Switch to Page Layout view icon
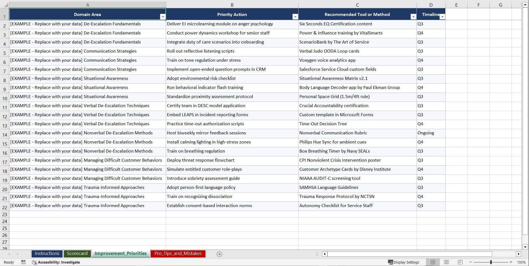 (446, 262)
